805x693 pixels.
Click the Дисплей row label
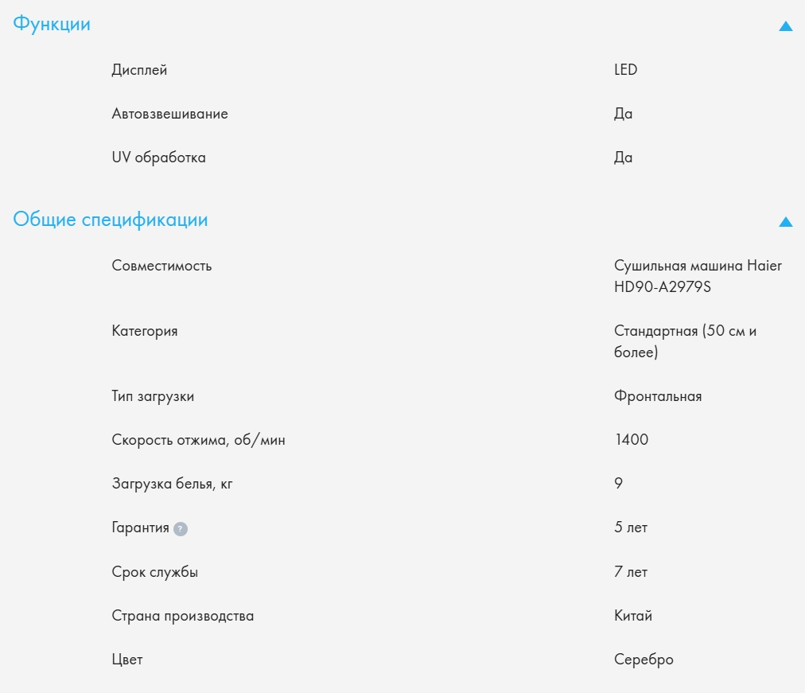(139, 70)
